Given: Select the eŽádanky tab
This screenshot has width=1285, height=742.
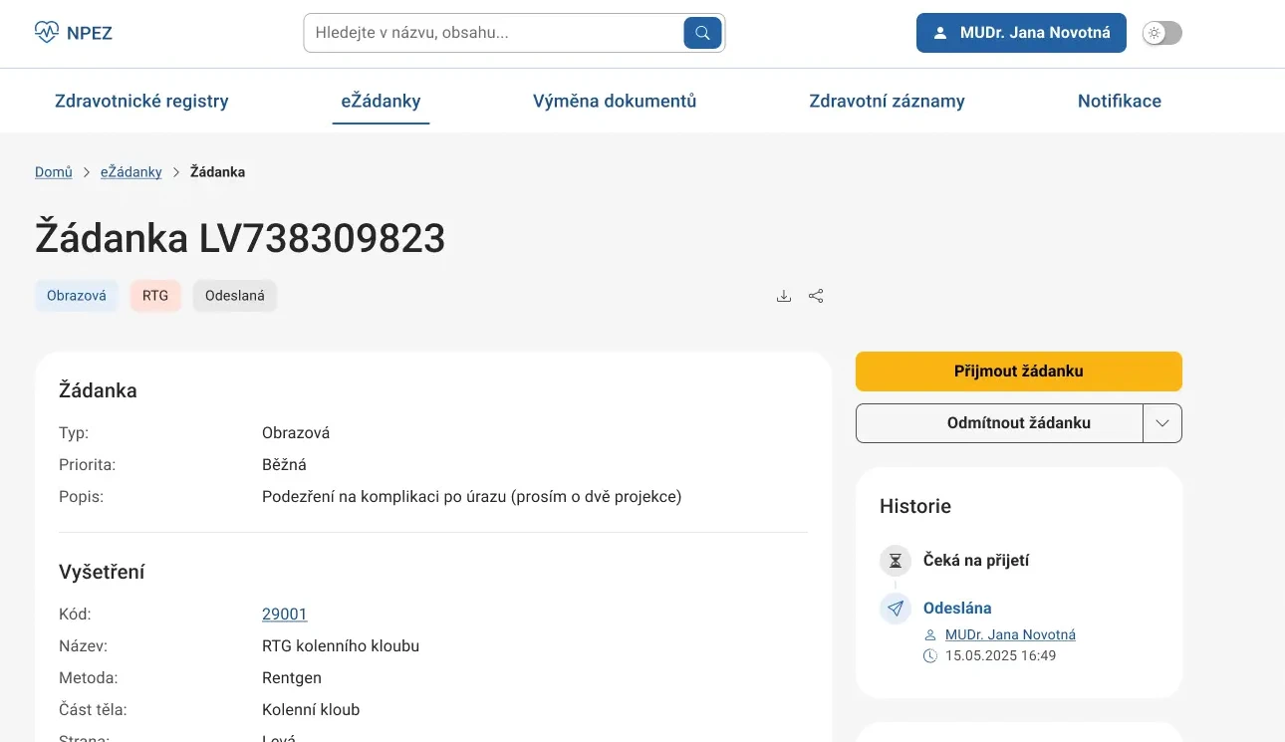Looking at the screenshot, I should coord(381,101).
